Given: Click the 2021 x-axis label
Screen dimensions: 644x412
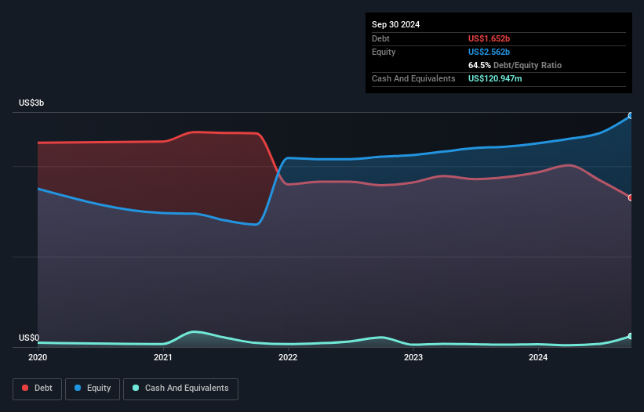Looking at the screenshot, I should coord(162,357).
